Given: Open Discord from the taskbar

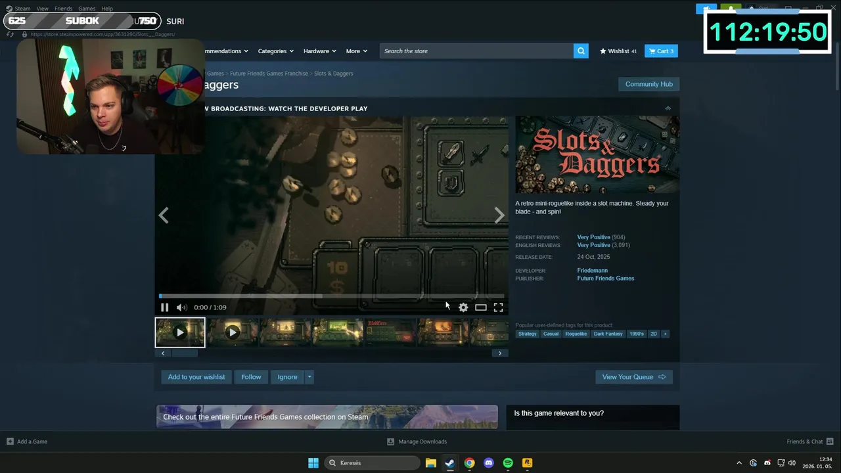Looking at the screenshot, I should tap(489, 463).
